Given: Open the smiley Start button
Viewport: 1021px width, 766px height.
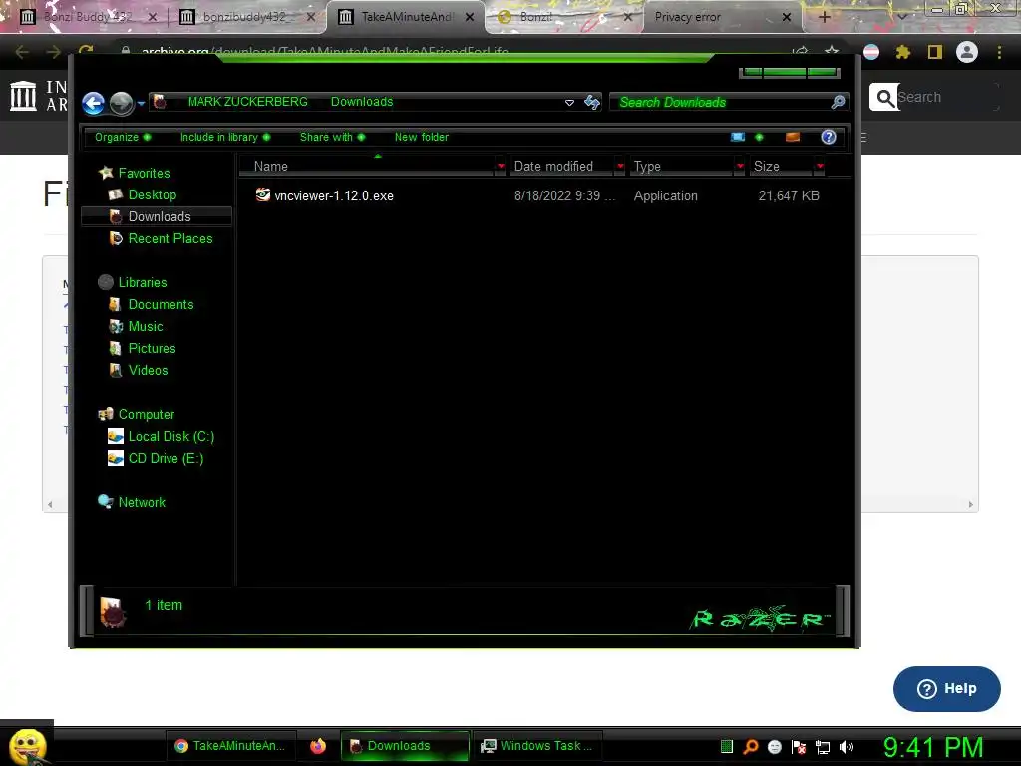Looking at the screenshot, I should [x=27, y=746].
